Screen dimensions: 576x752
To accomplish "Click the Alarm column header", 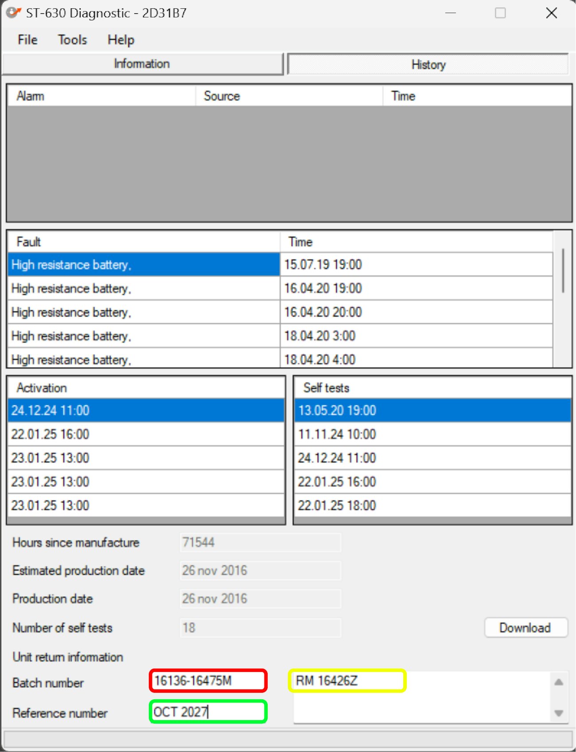I will click(x=101, y=96).
